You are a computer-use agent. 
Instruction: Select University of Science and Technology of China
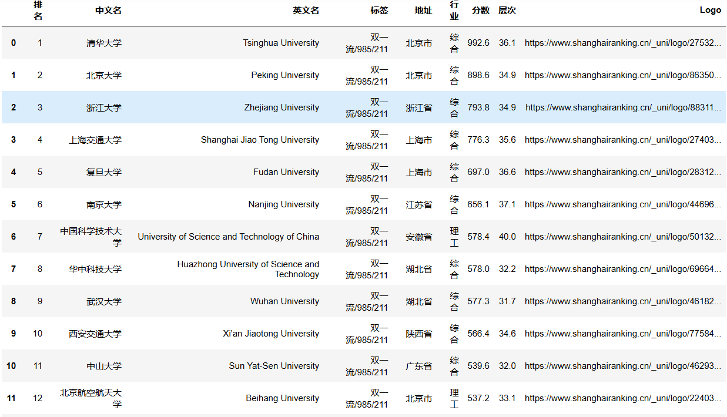pos(229,237)
